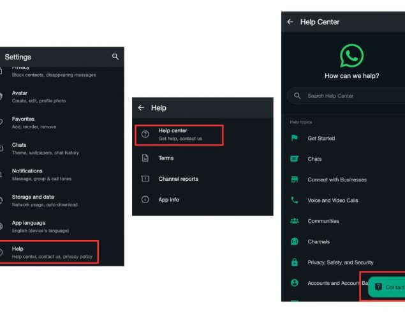This screenshot has height=313, width=405.
Task: Click the Channels bubble icon
Action: click(x=295, y=241)
